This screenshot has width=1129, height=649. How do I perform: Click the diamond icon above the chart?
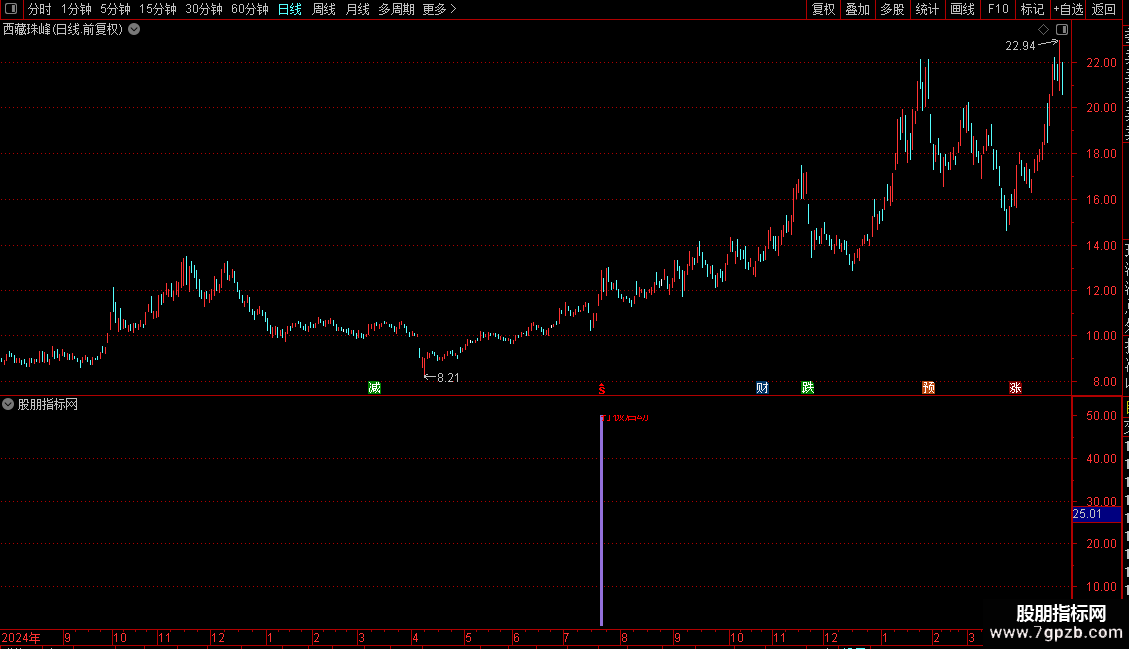pos(1043,30)
